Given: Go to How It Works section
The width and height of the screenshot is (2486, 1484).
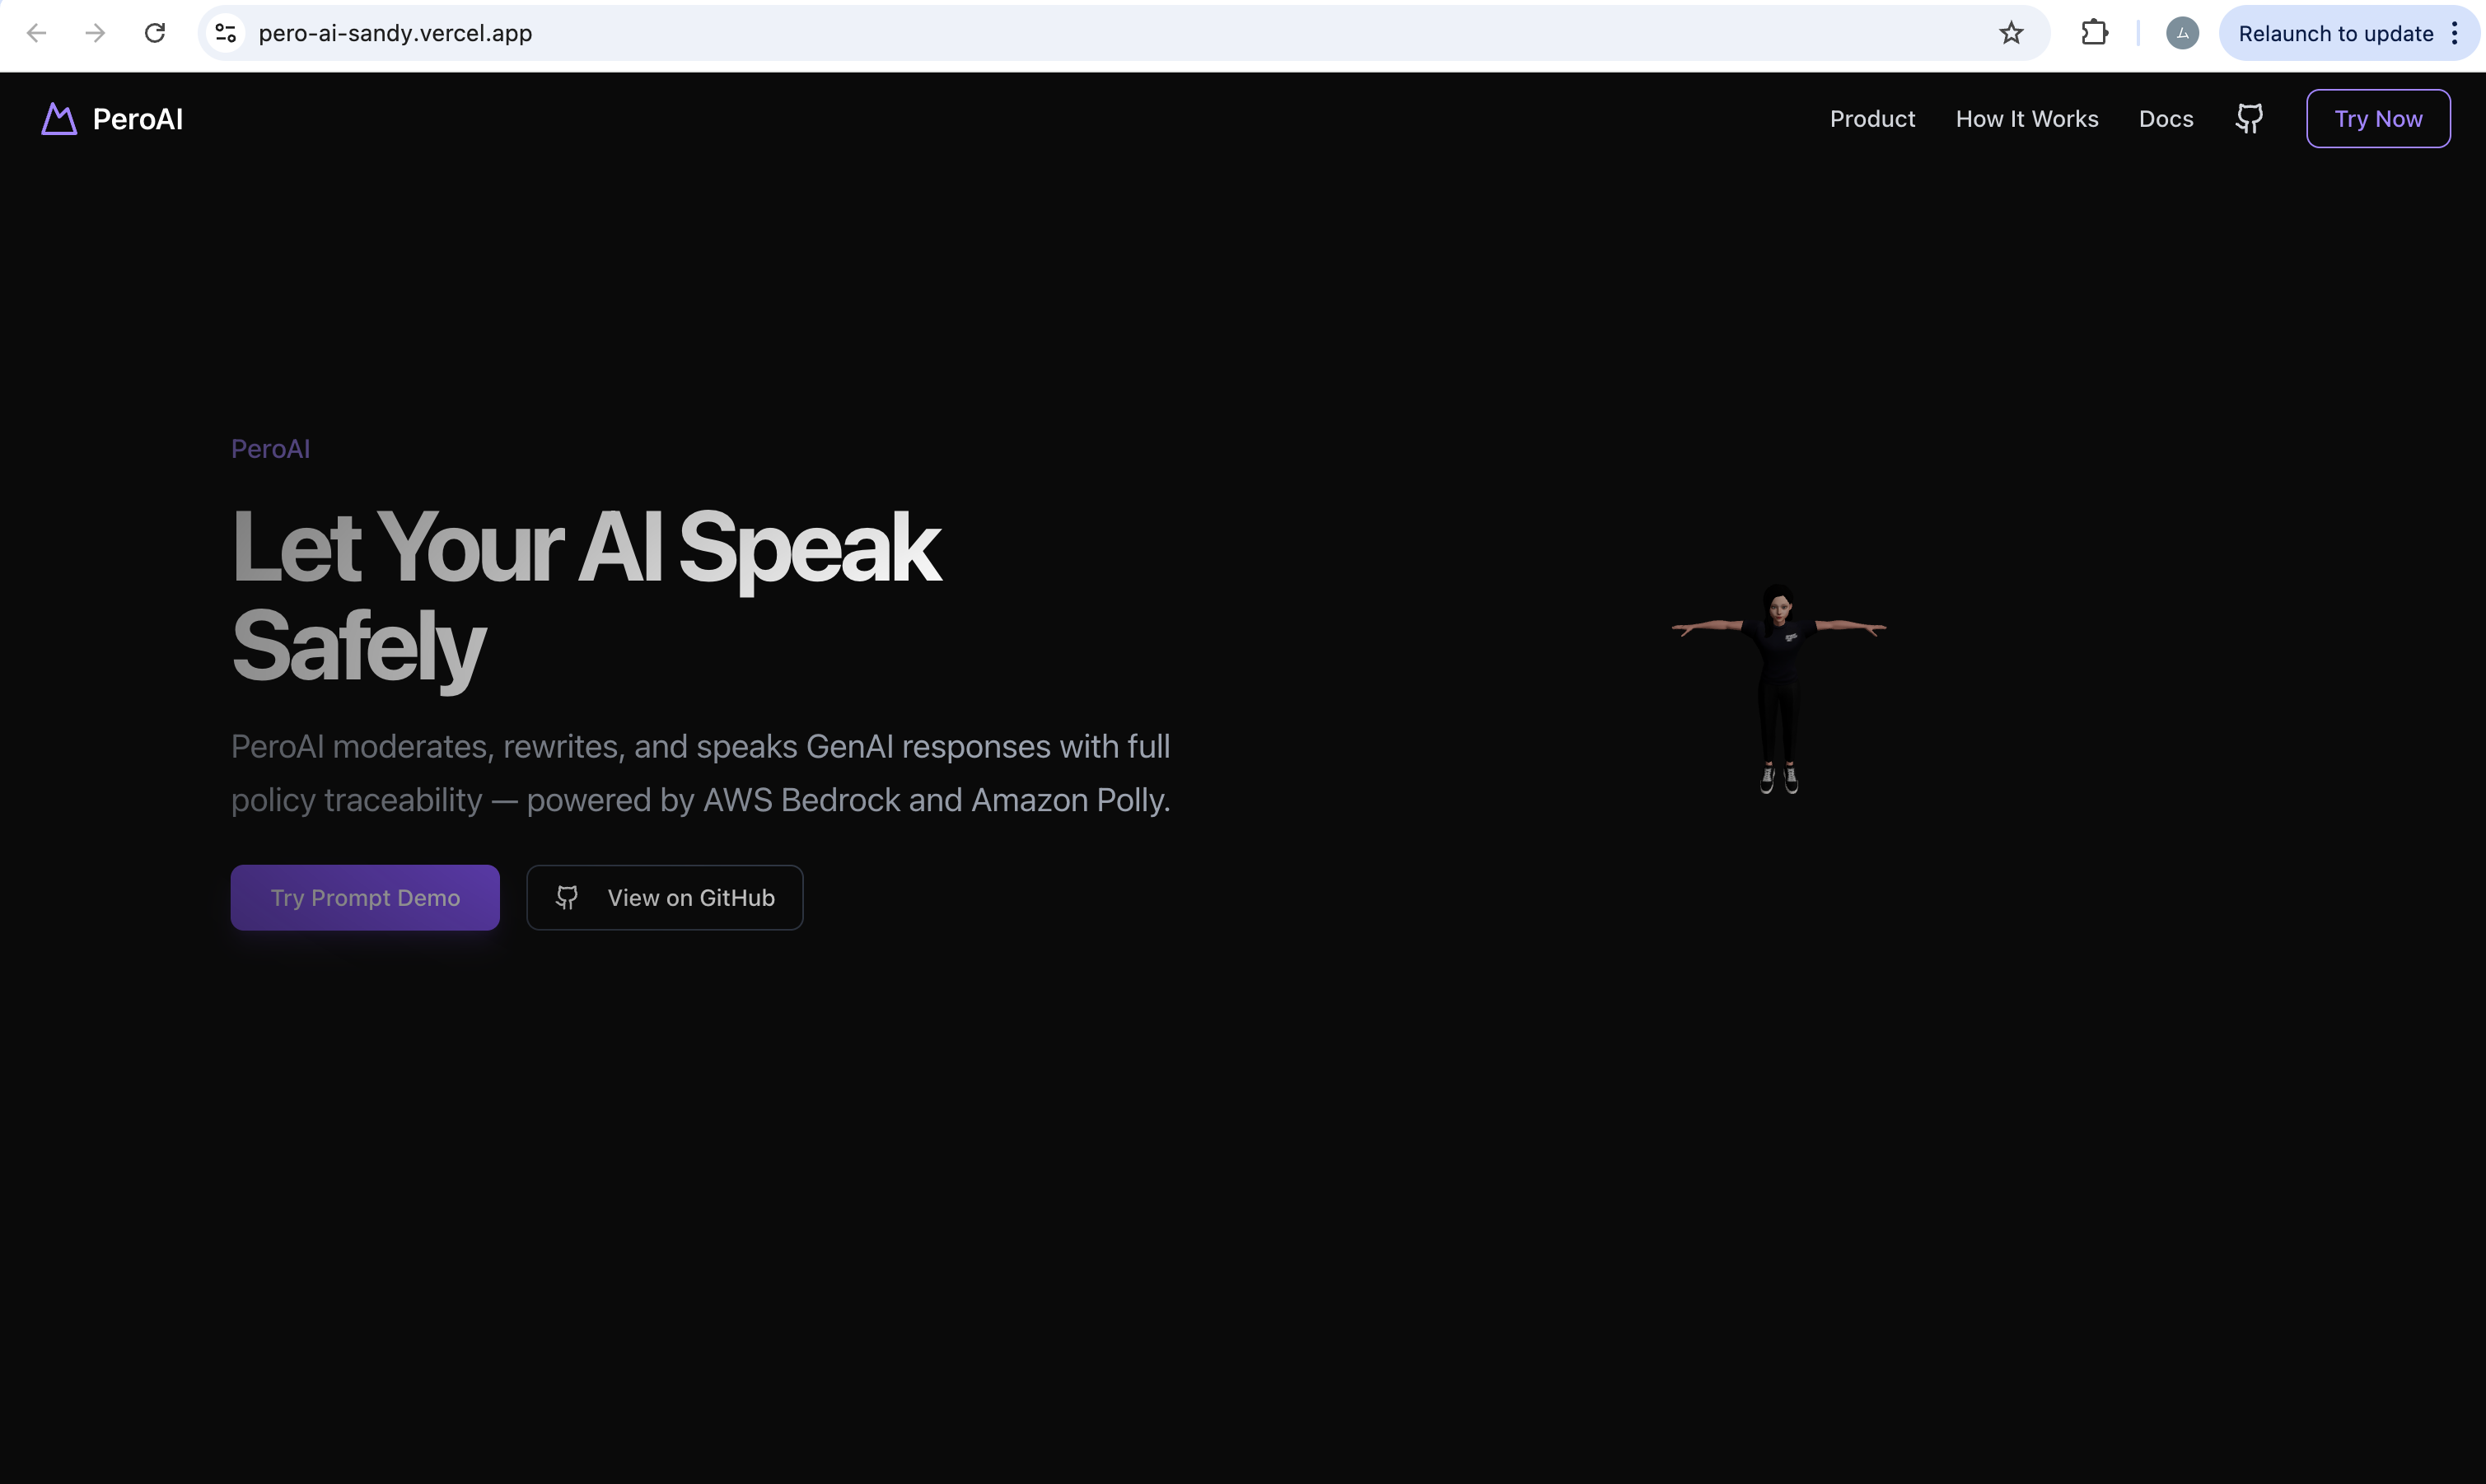Looking at the screenshot, I should coord(2026,119).
